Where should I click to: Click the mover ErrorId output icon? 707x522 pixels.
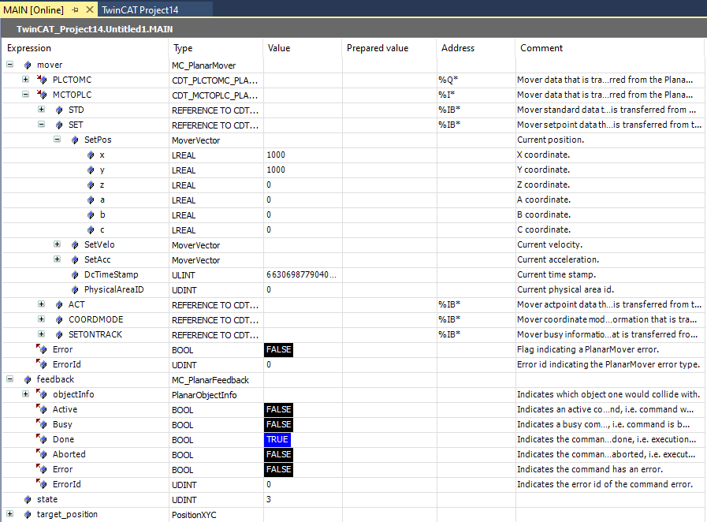coord(42,364)
